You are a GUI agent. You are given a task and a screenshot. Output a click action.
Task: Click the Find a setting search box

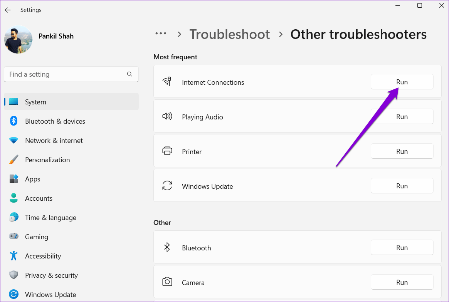(x=66, y=74)
